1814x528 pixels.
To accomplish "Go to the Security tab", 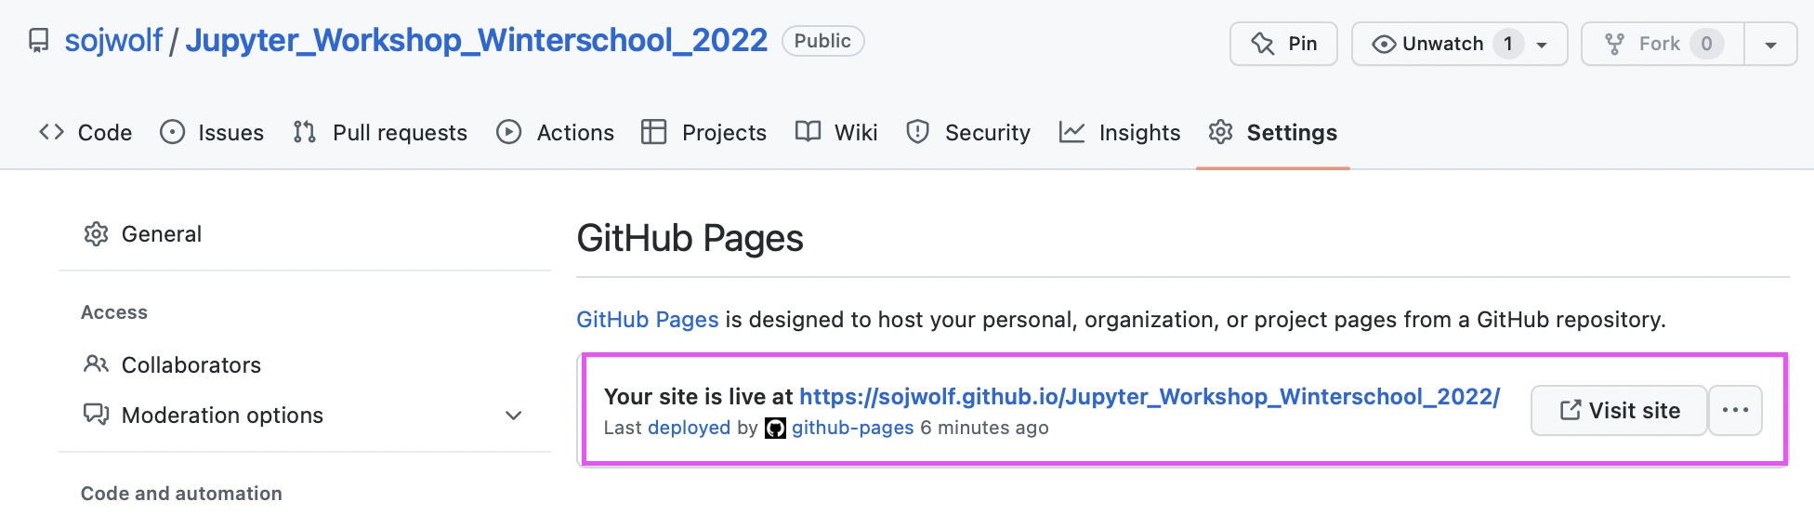I will tap(968, 132).
